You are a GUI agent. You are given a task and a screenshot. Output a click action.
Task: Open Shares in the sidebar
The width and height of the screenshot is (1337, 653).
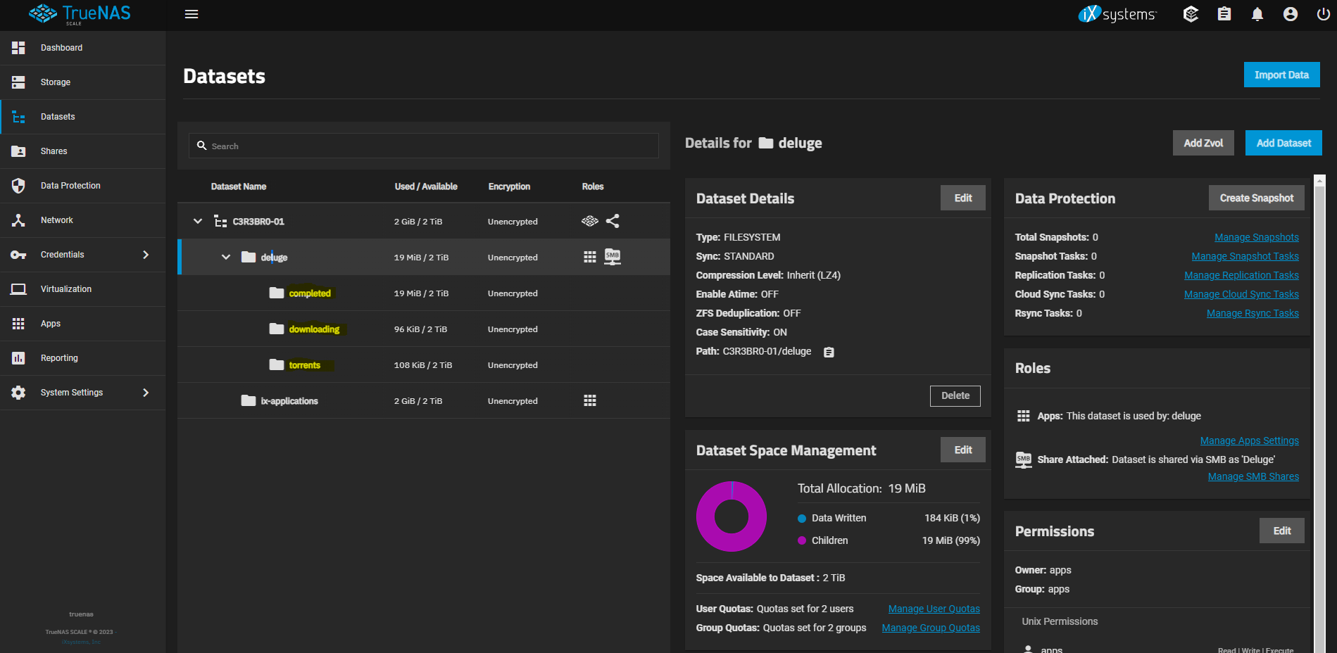click(x=83, y=151)
